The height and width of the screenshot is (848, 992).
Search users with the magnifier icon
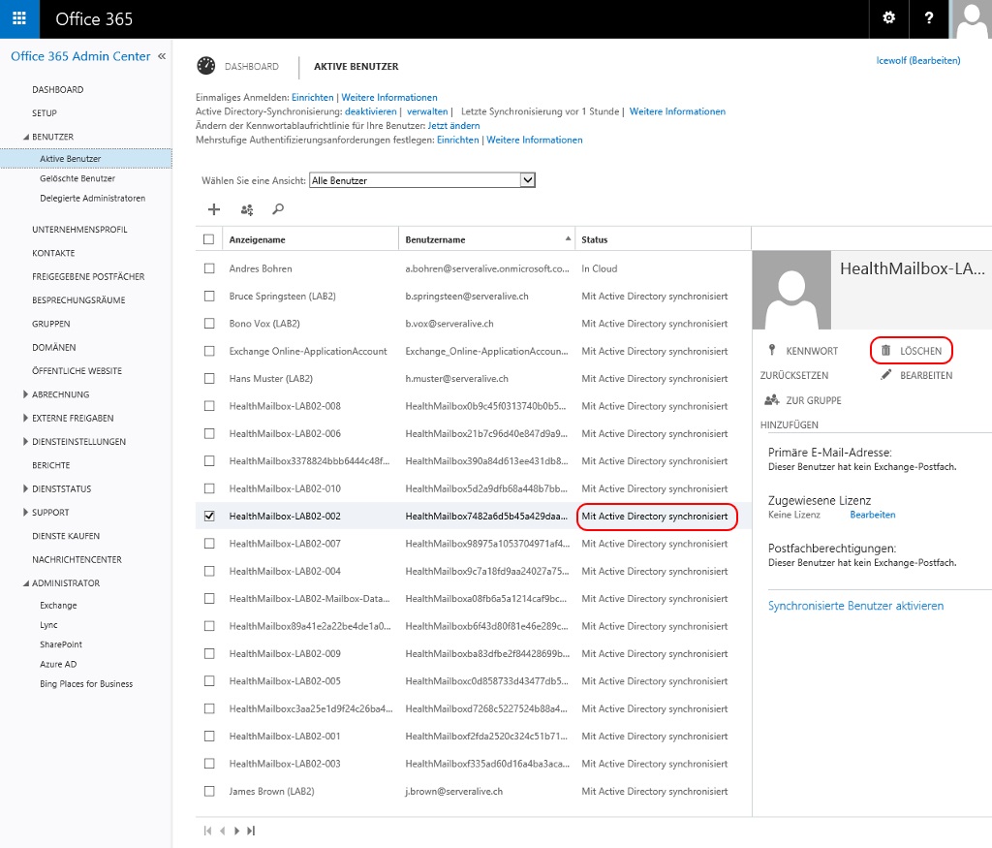(x=278, y=208)
